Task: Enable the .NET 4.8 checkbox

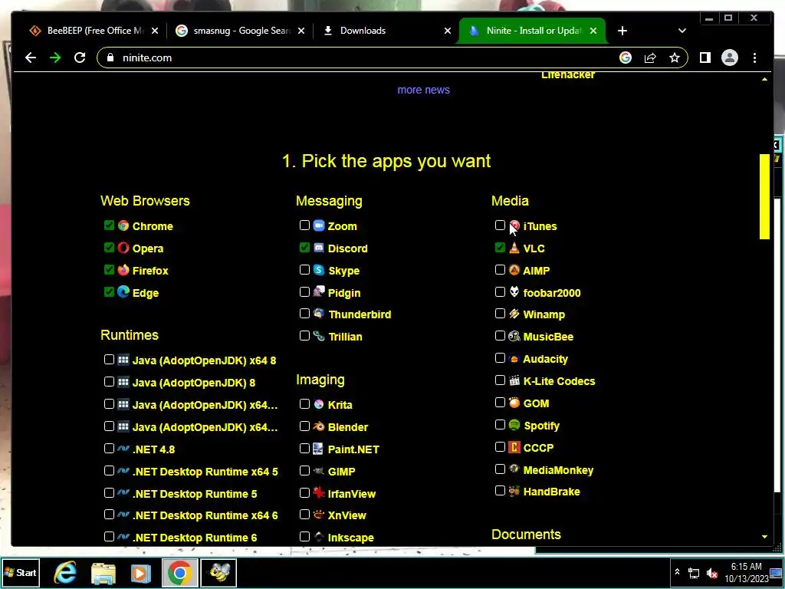Action: 109,448
